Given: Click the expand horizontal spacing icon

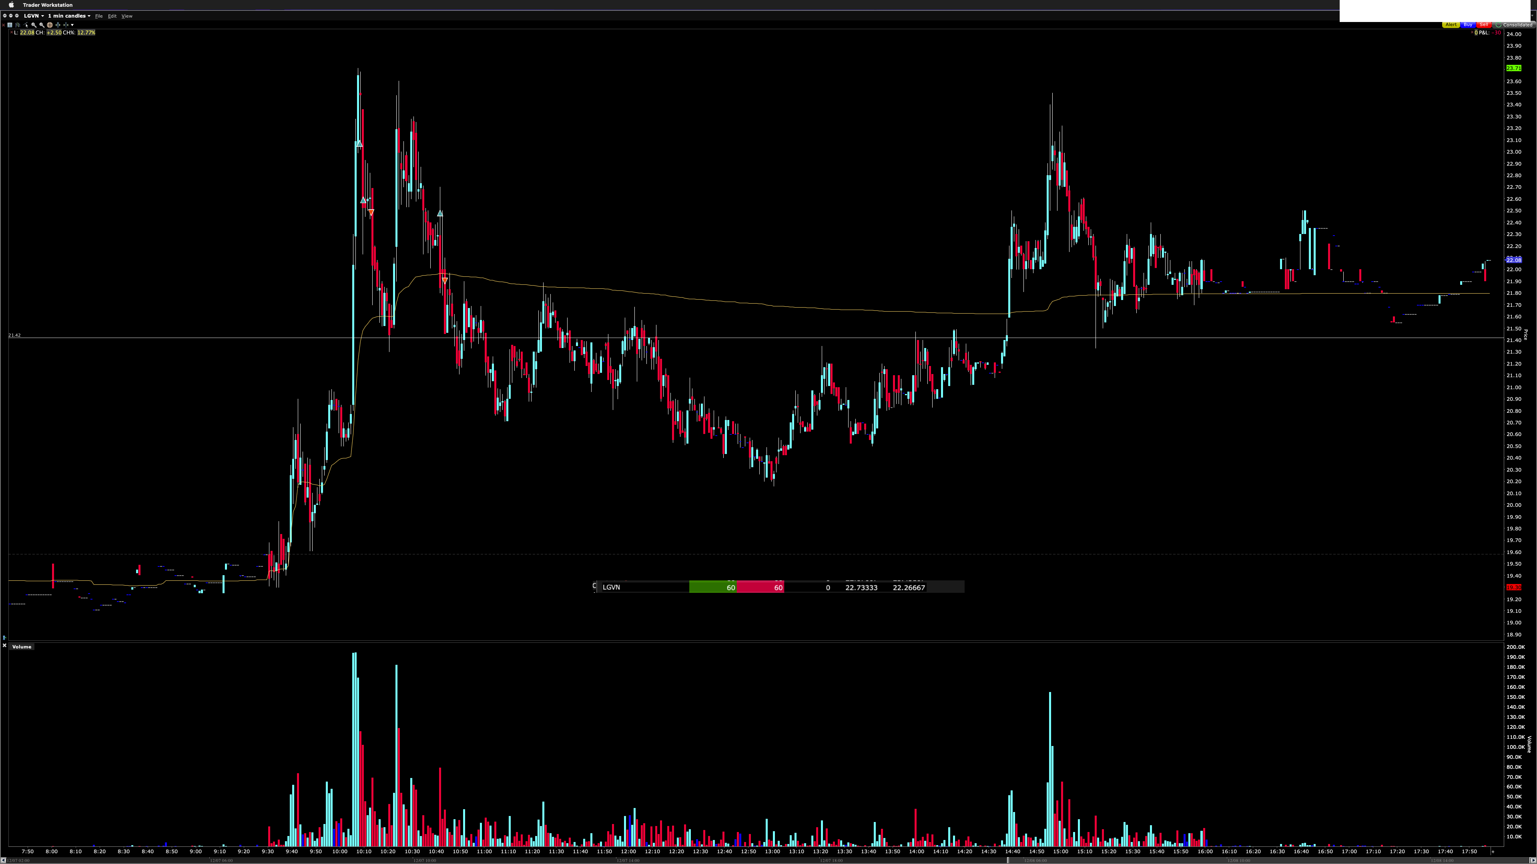Looking at the screenshot, I should tap(58, 25).
